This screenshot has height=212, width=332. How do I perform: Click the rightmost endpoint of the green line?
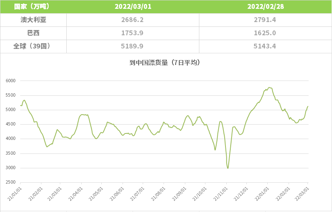(308, 107)
